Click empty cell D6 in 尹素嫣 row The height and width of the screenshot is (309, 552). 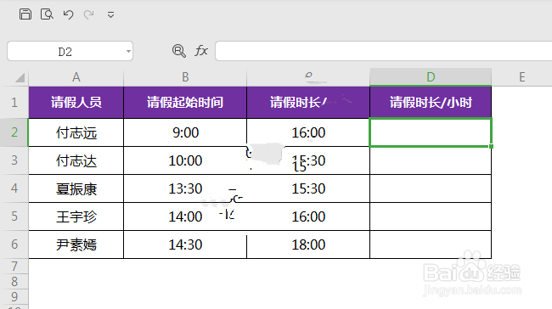[431, 244]
